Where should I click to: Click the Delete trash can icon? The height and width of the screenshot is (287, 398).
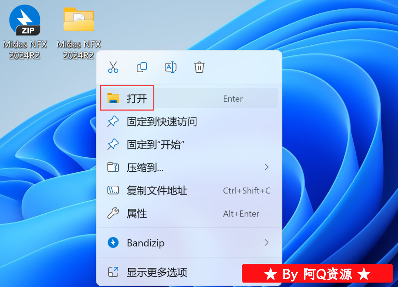pyautogui.click(x=199, y=67)
